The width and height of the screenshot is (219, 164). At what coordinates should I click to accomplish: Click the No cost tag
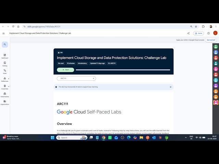61,63
